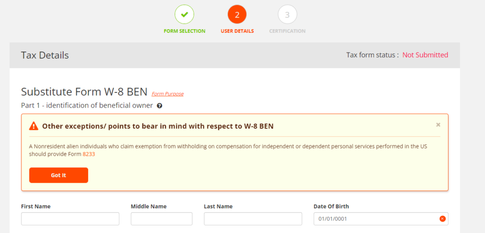Image resolution: width=485 pixels, height=233 pixels.
Task: Click the Tax Details section heading
Action: click(x=45, y=55)
